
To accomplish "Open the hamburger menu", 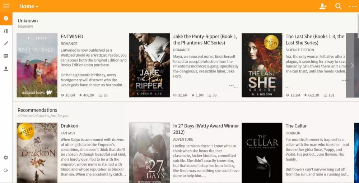I will (x=6, y=6).
